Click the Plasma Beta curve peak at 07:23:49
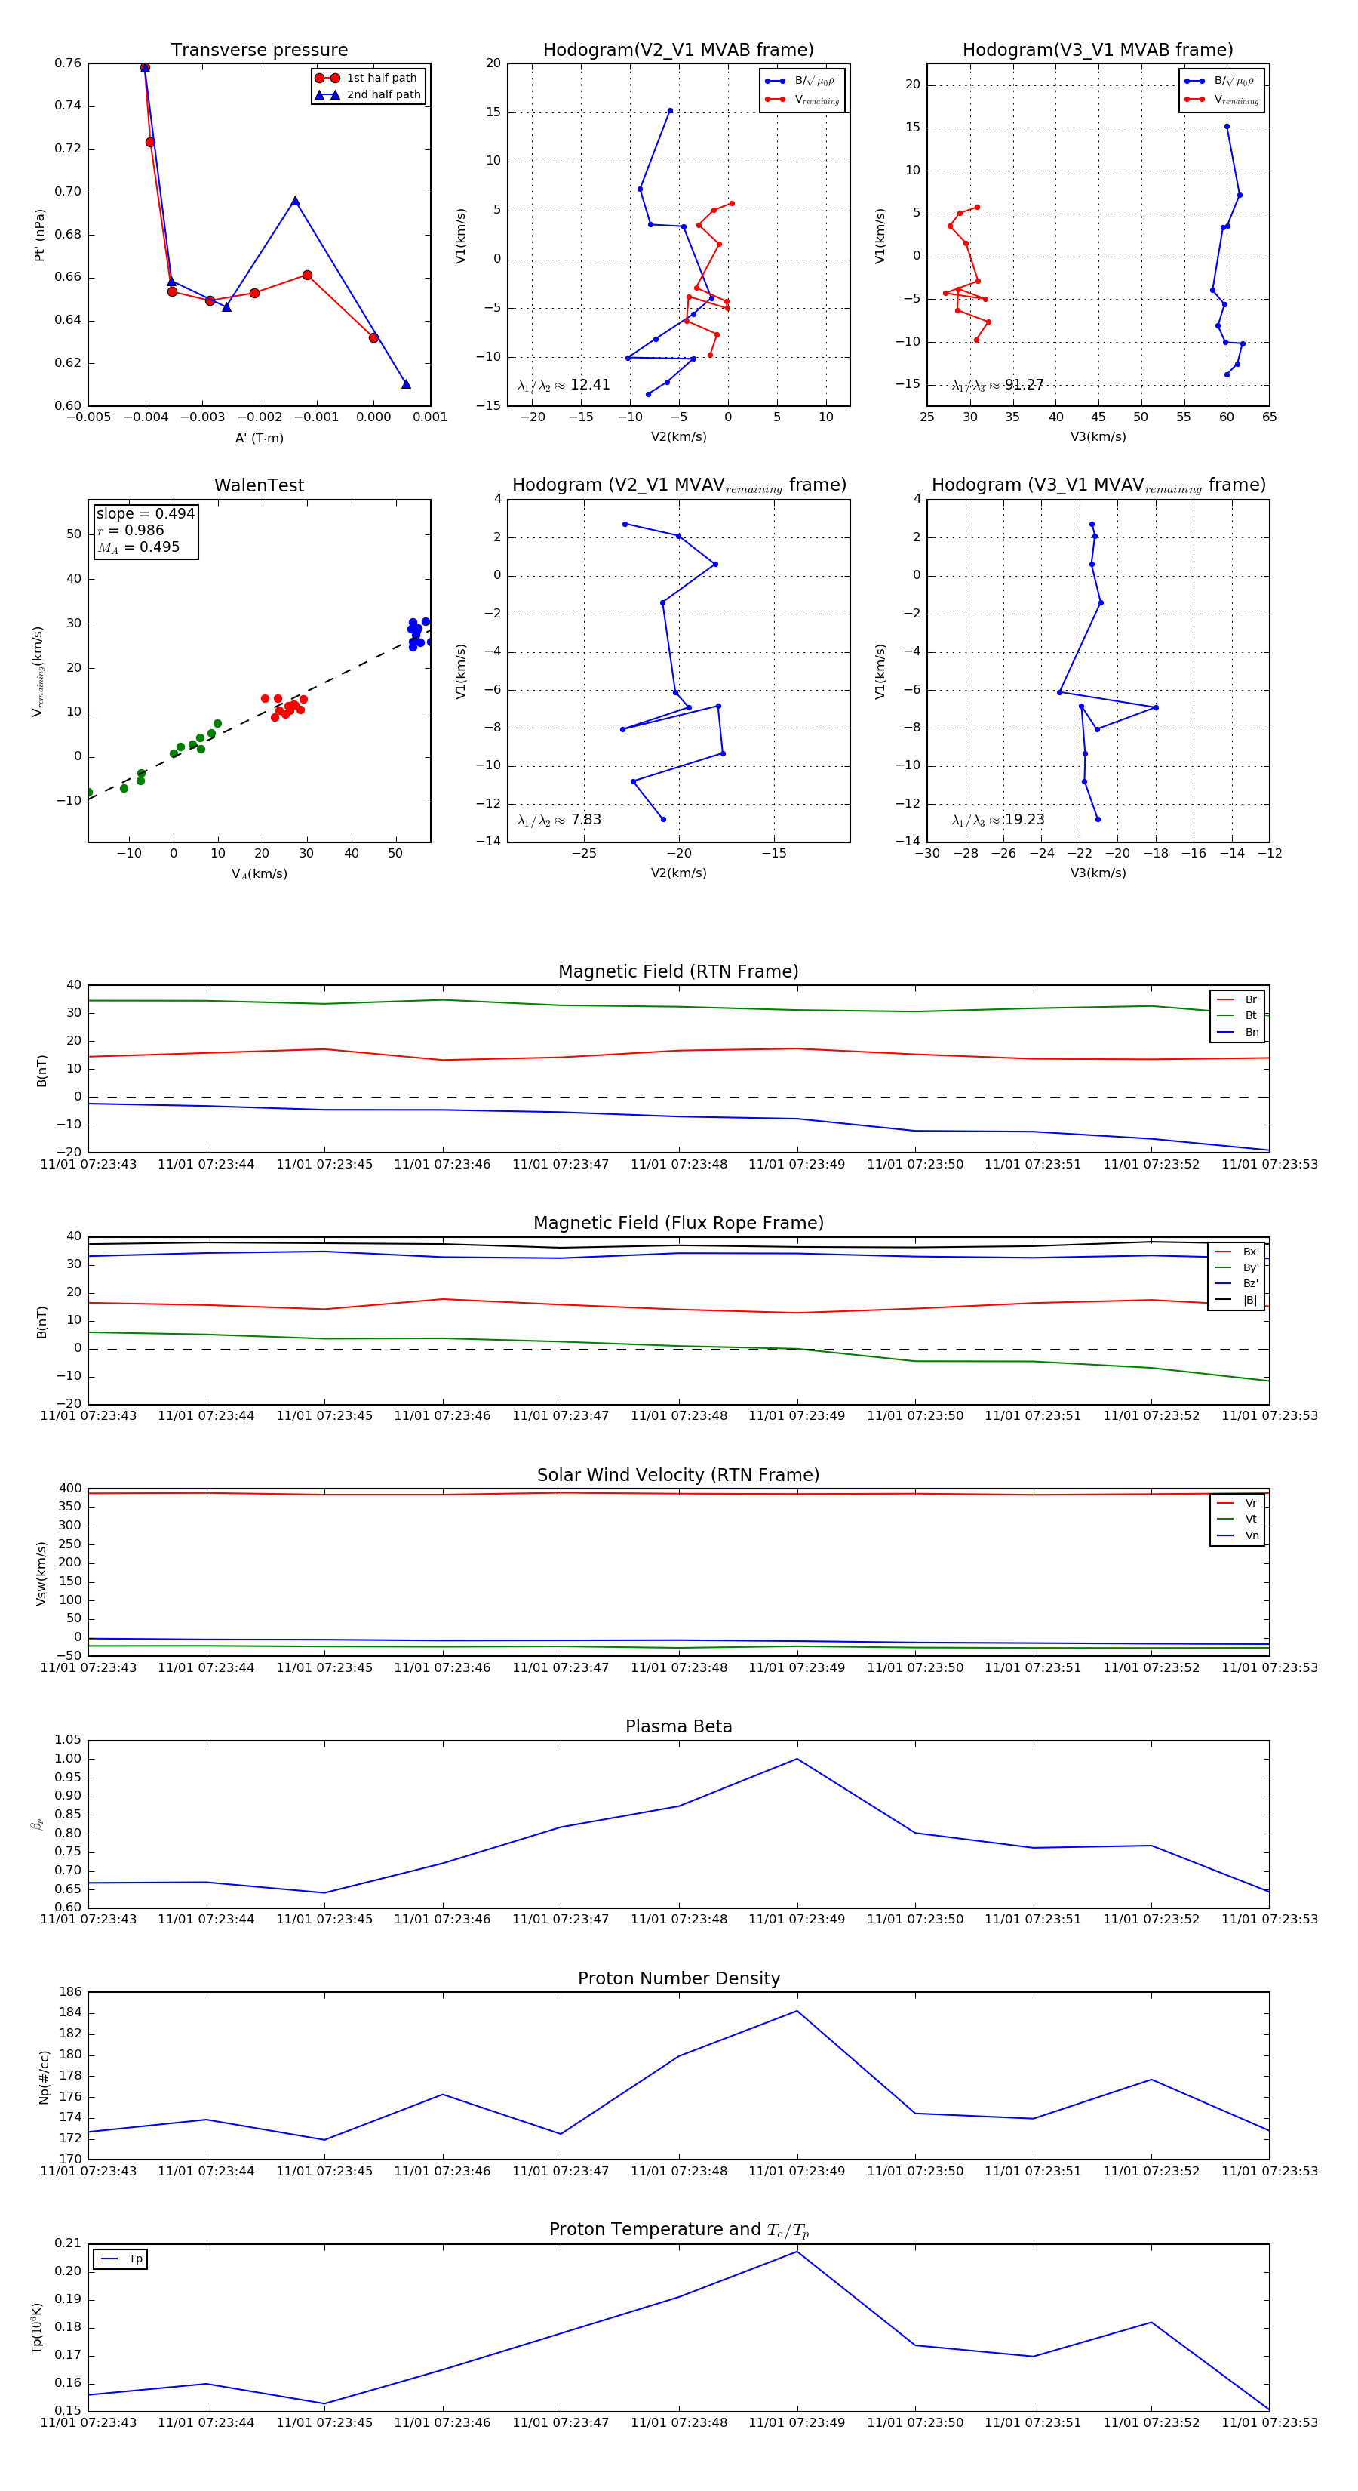Viewport: 1358px width, 2491px height. click(797, 1759)
